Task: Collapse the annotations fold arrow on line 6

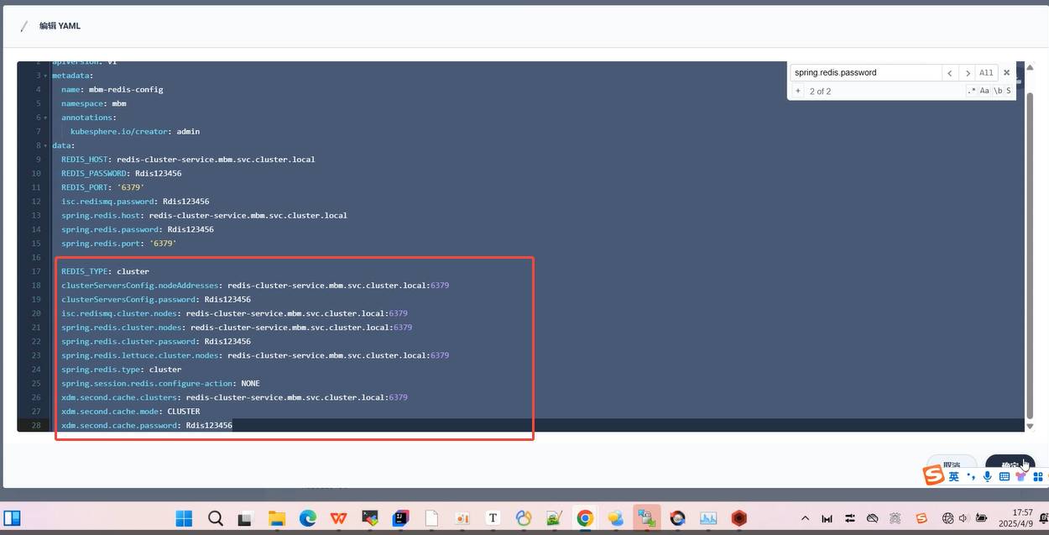Action: pos(45,118)
